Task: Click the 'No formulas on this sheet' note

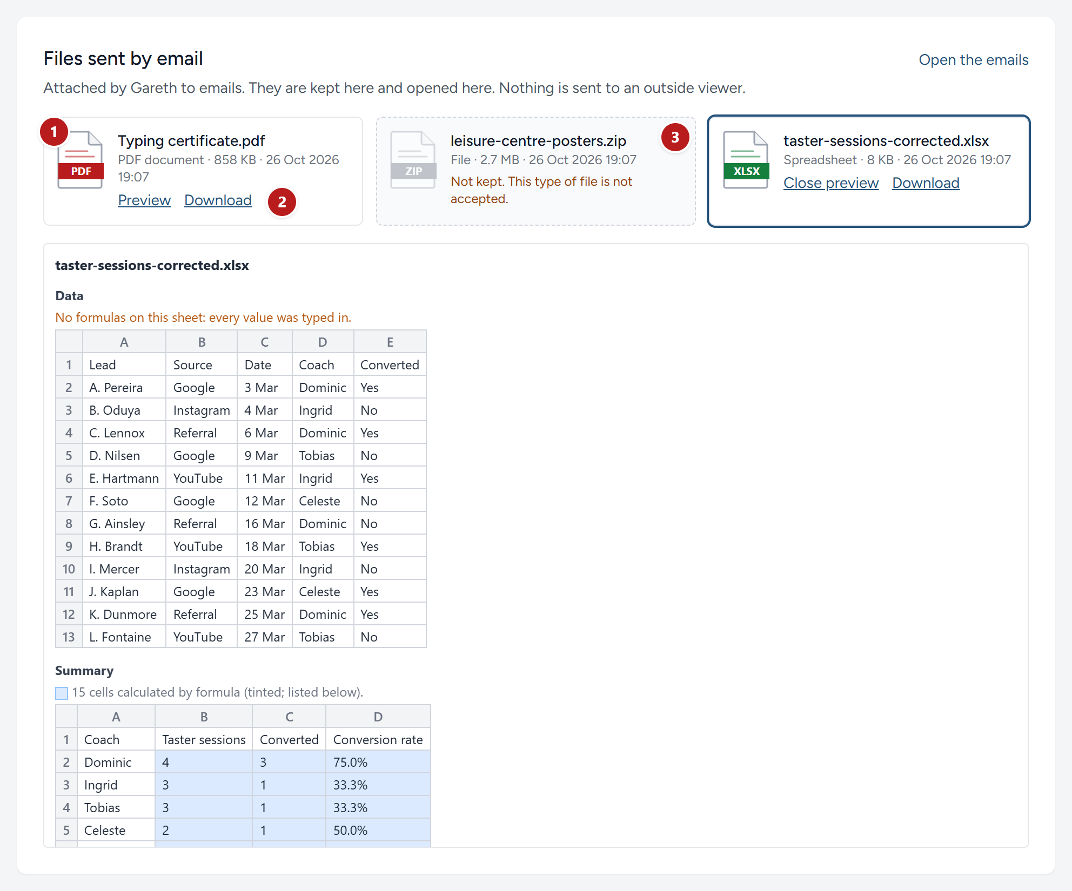Action: tap(203, 318)
